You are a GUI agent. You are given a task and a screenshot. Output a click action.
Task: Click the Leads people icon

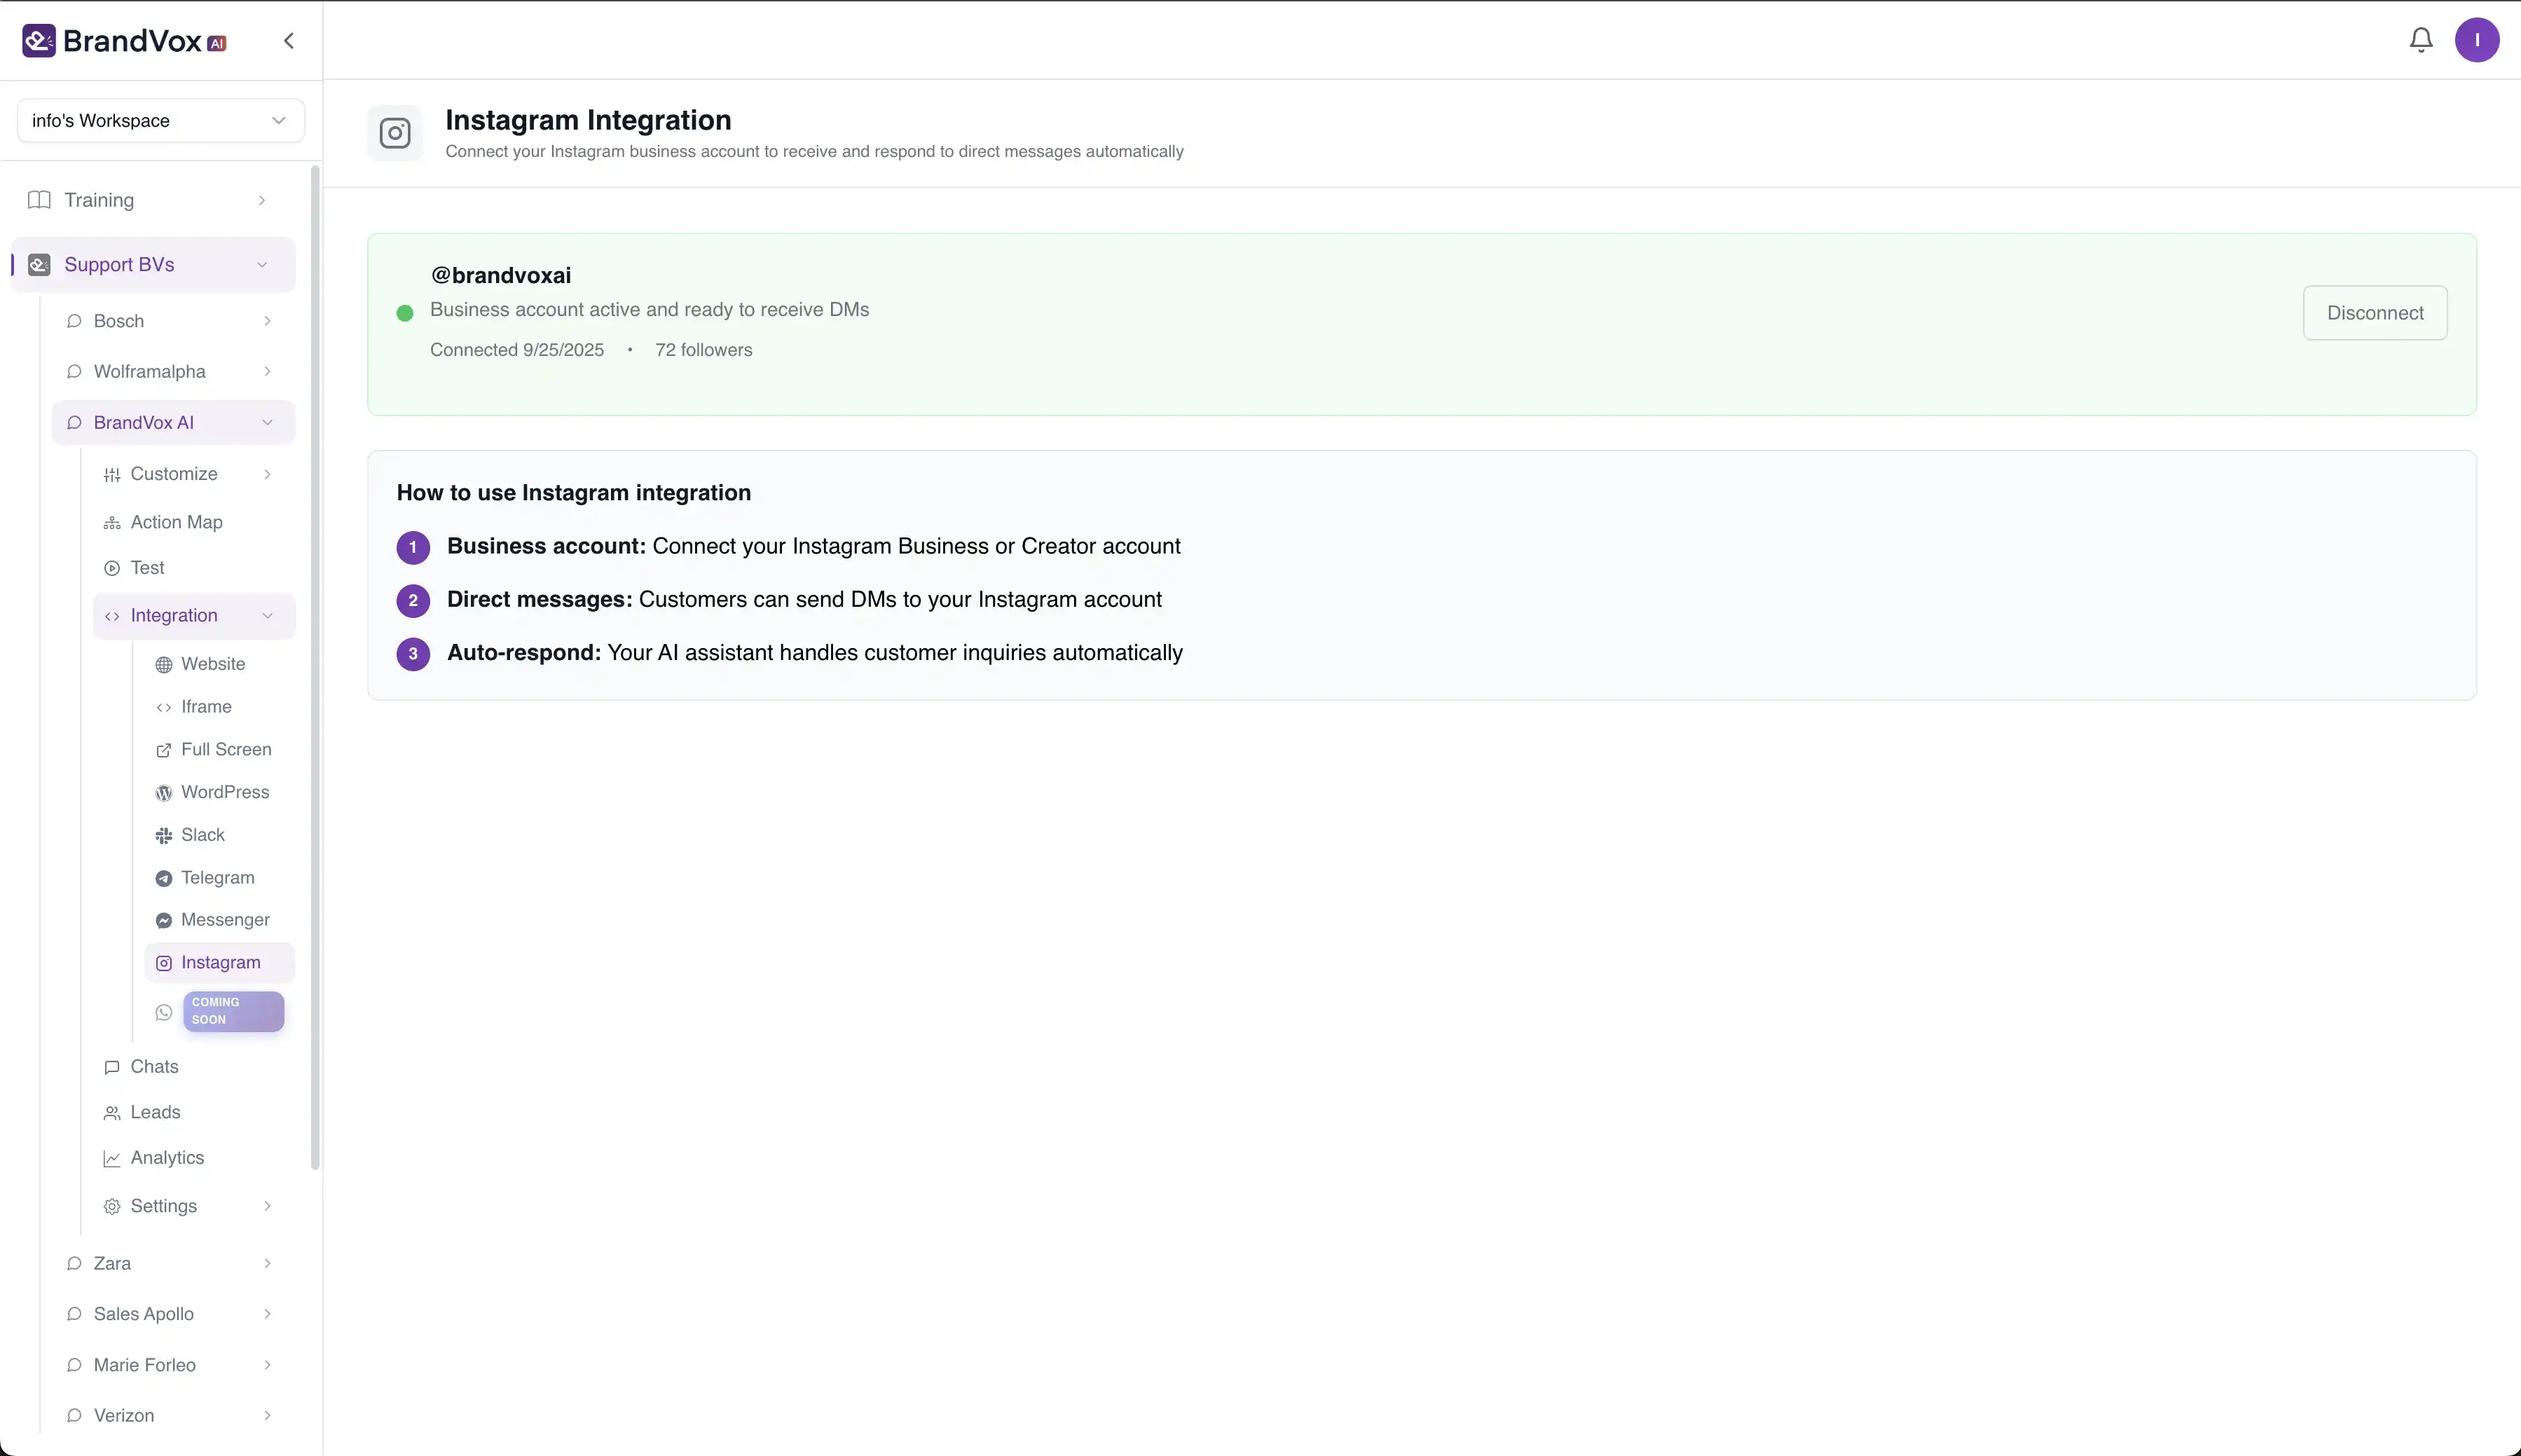(112, 1113)
